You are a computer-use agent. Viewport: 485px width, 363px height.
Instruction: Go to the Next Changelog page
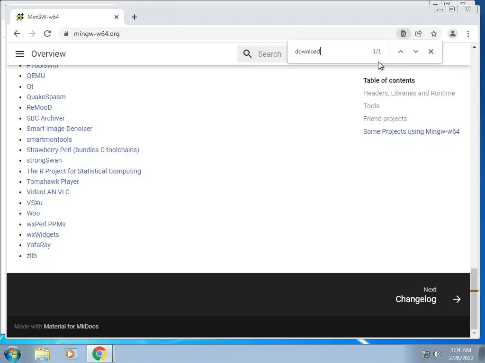[x=428, y=295]
